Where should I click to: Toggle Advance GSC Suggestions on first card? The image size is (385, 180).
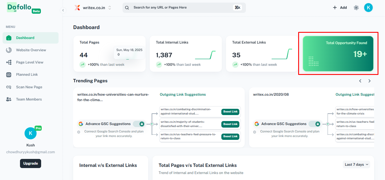139,124
